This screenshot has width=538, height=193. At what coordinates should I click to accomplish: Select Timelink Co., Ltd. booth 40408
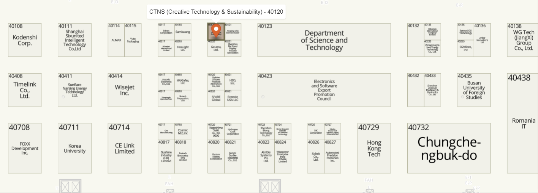(25, 90)
